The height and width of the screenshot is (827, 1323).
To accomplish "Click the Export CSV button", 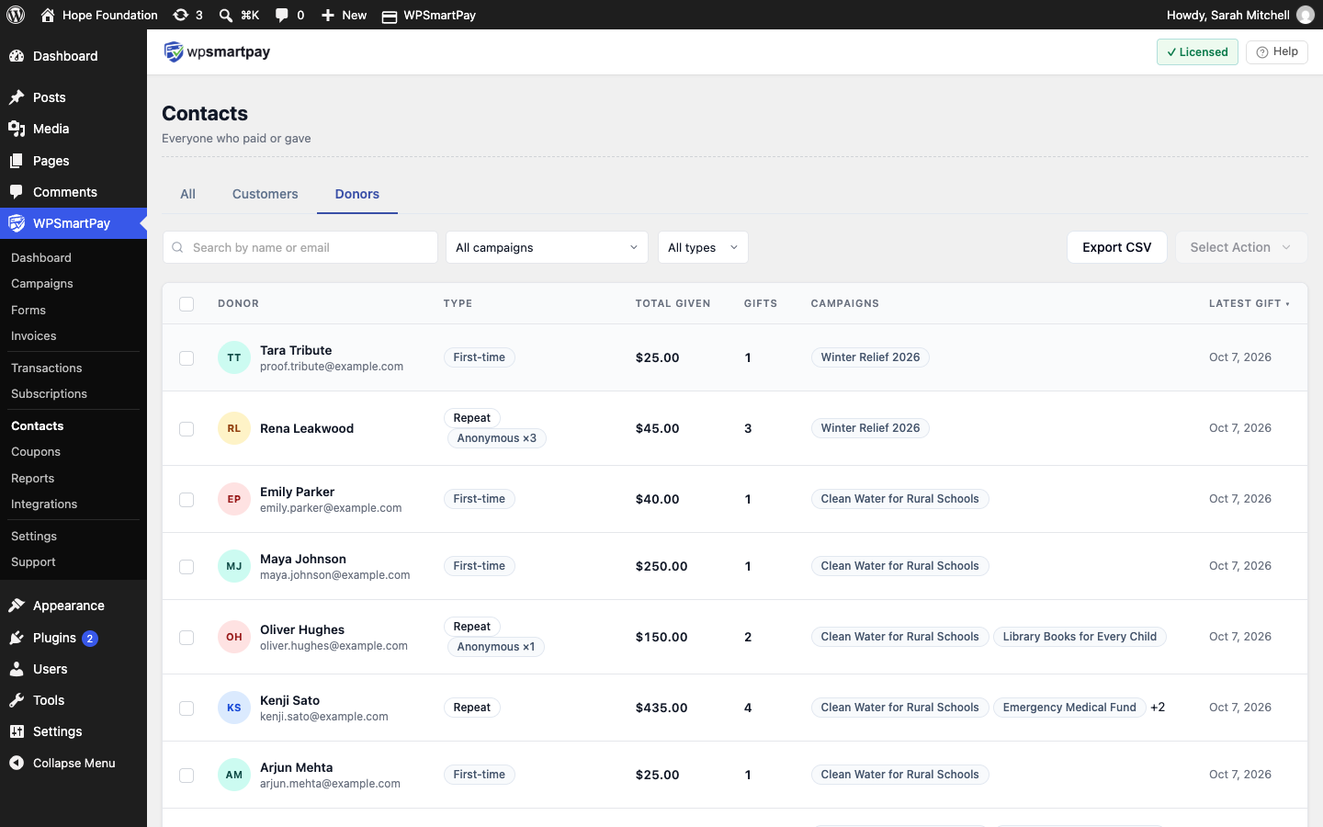I will [1117, 247].
